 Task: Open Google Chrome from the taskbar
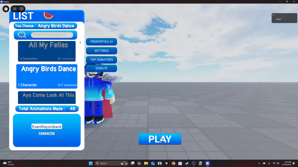pos(173,163)
